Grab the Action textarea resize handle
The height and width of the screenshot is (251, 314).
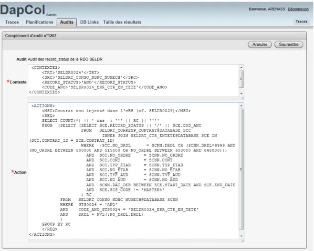(x=242, y=241)
